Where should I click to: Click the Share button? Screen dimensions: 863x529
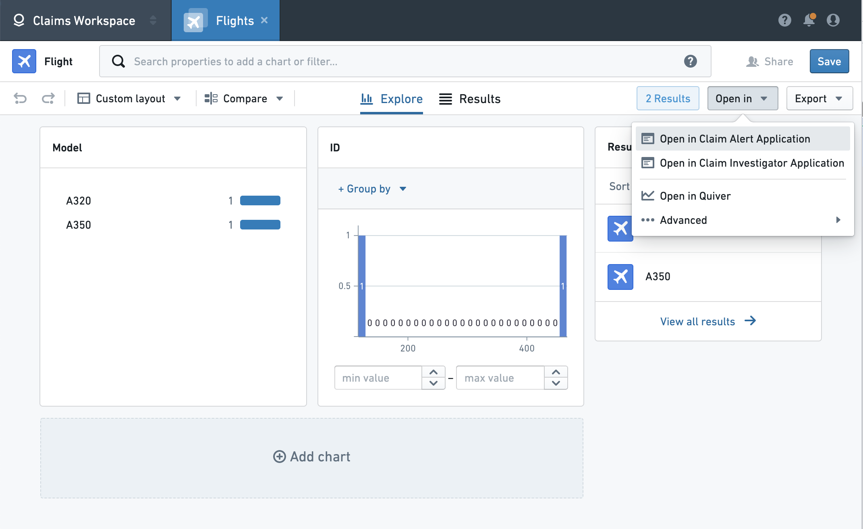pos(769,61)
